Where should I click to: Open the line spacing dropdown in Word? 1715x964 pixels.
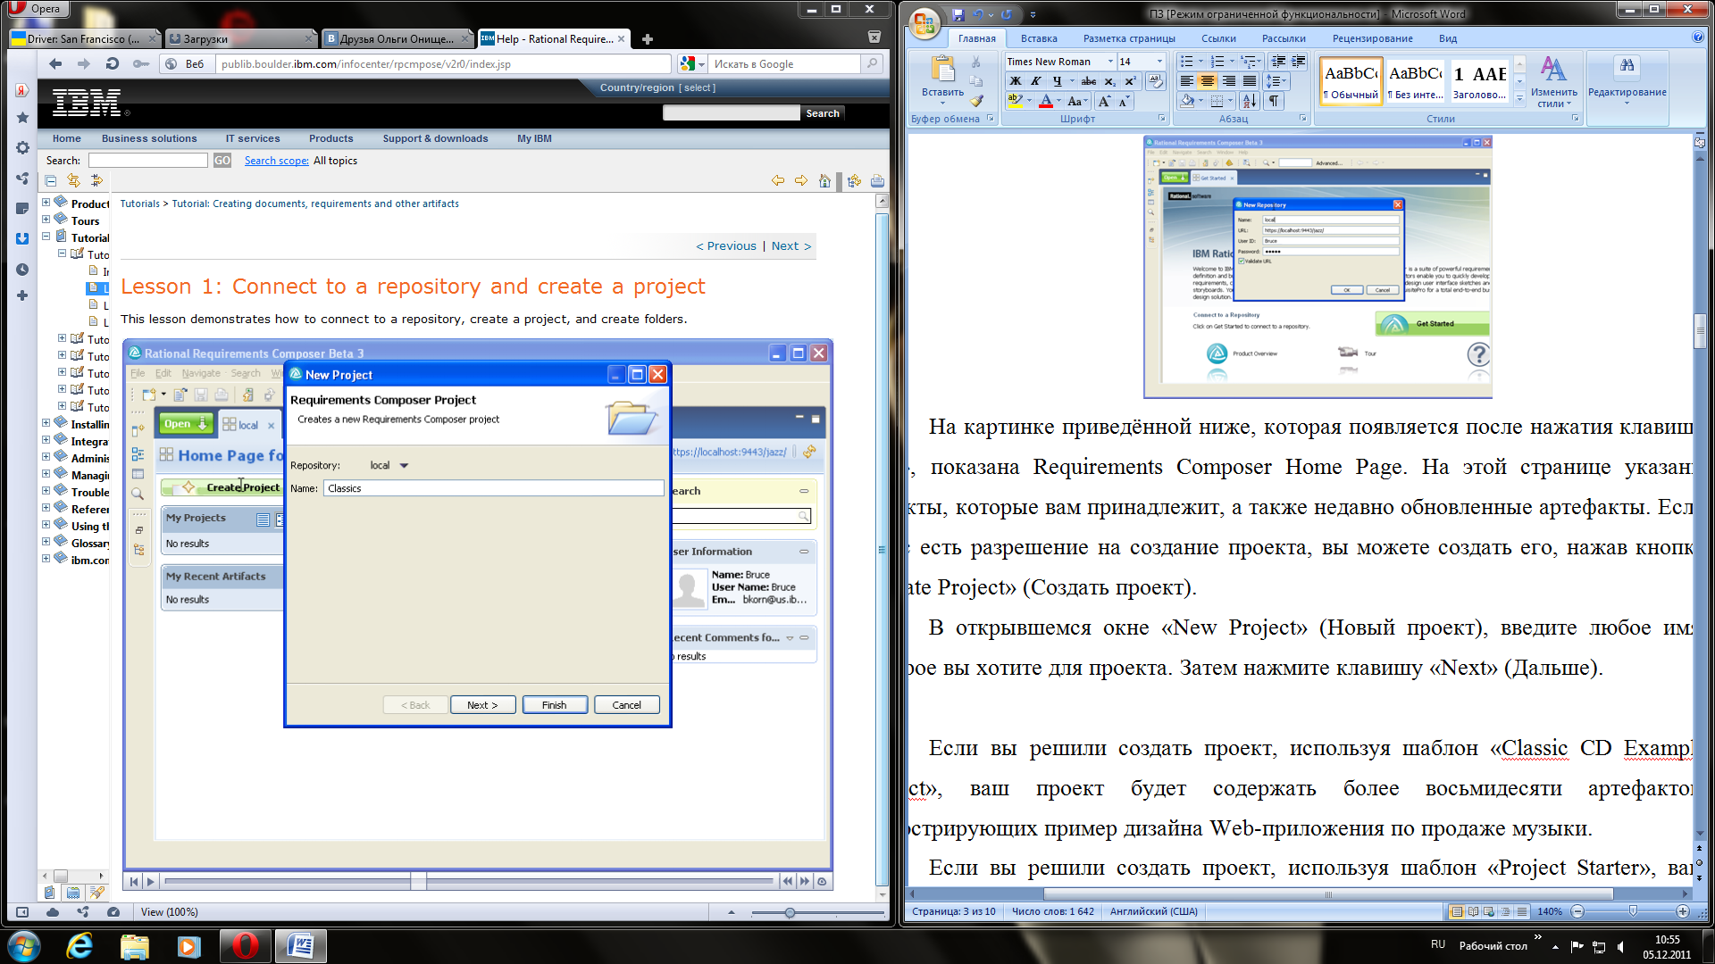coord(1276,81)
